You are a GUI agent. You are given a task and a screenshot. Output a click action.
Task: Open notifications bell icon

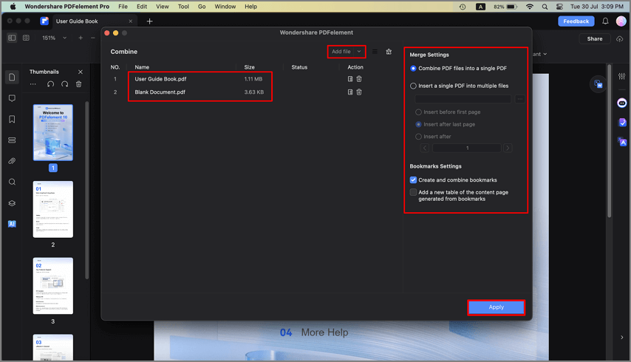click(x=605, y=21)
